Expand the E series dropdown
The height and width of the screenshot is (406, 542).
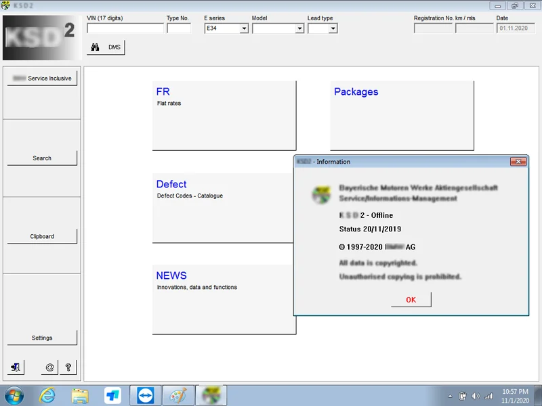[244, 28]
